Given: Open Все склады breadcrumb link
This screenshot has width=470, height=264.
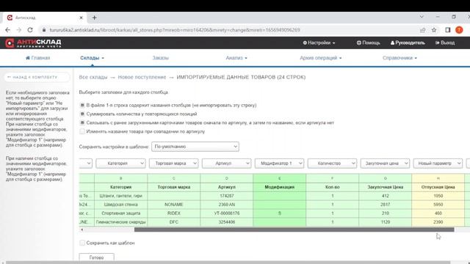Looking at the screenshot, I should (x=93, y=77).
